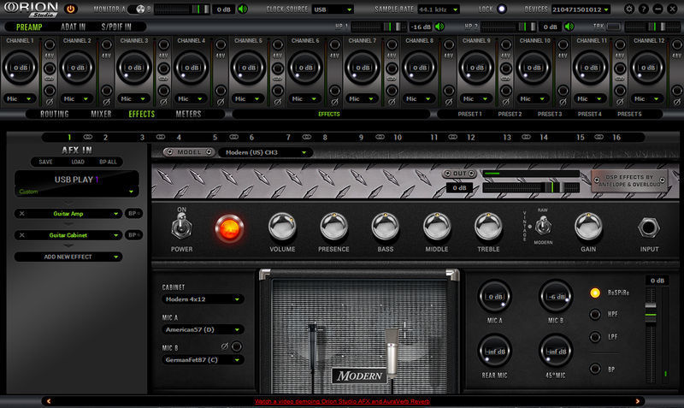Open the Orion Studio AFX demo video link
The image size is (684, 408).
coord(343,401)
